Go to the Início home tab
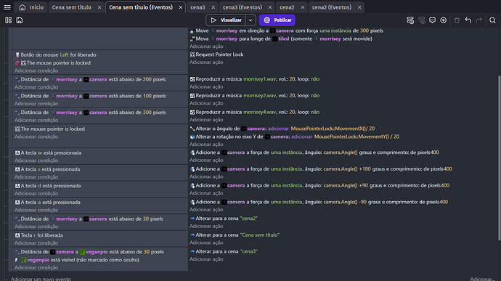Image resolution: width=501 pixels, height=281 pixels. pos(31,7)
